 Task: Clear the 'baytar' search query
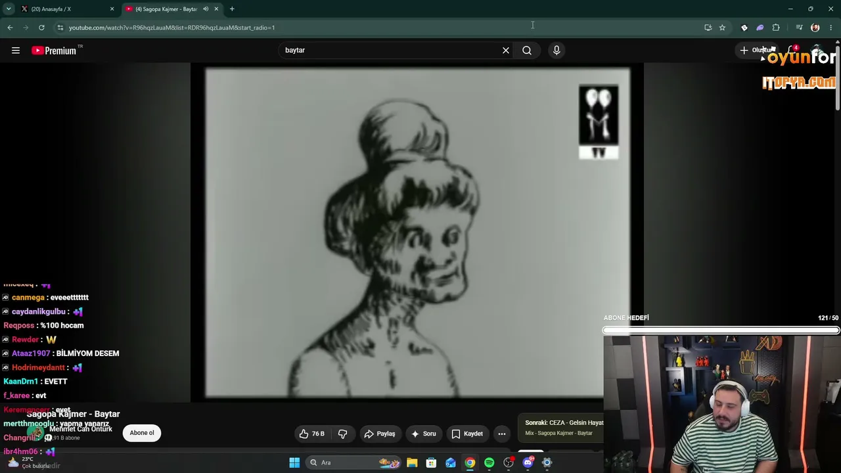(506, 50)
